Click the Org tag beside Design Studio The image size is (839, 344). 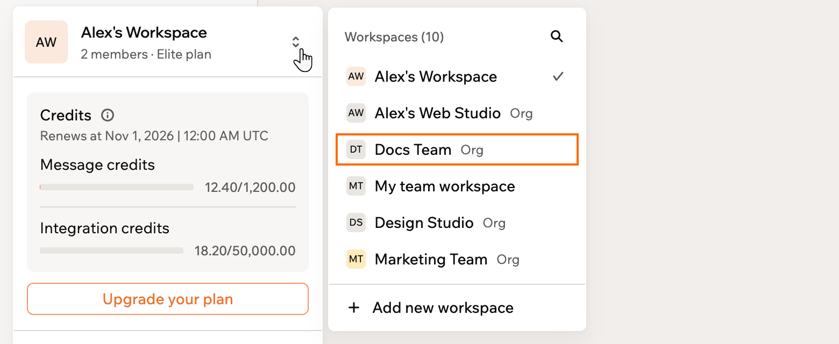click(x=494, y=224)
